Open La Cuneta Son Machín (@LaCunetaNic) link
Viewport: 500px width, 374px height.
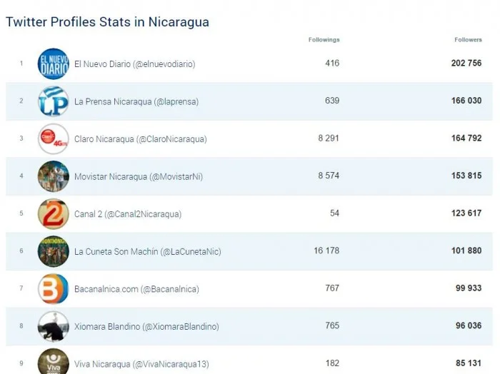[x=147, y=252]
